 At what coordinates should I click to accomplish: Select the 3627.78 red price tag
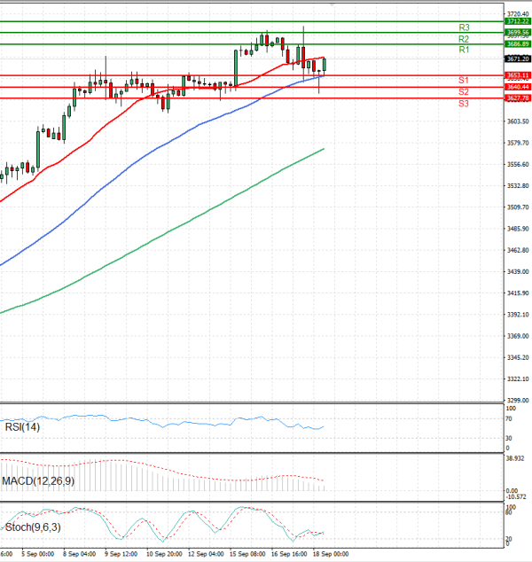[518, 98]
